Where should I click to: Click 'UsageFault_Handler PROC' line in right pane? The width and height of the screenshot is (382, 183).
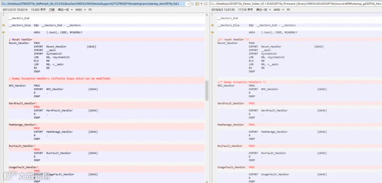pyautogui.click(x=236, y=167)
